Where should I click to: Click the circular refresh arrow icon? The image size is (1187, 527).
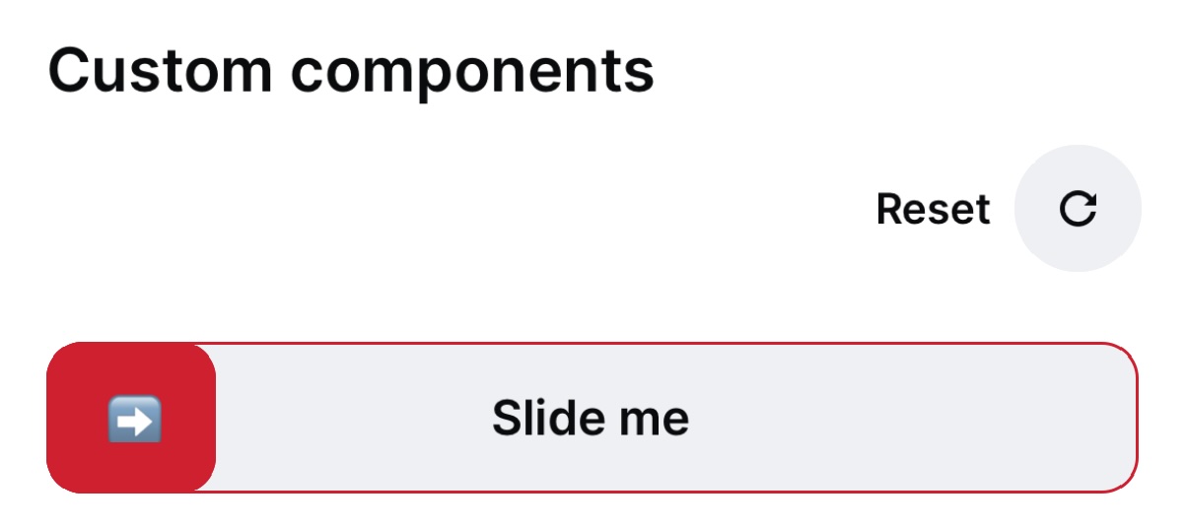click(x=1078, y=209)
